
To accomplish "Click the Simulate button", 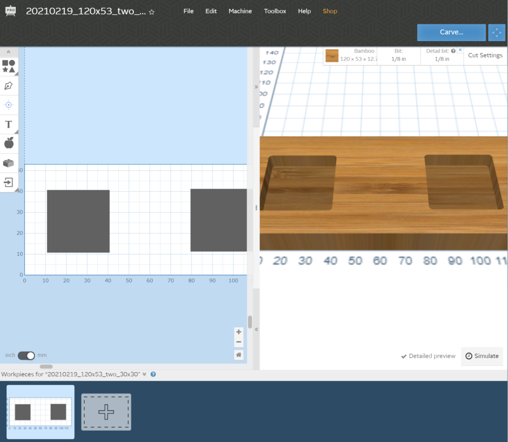I will (482, 356).
